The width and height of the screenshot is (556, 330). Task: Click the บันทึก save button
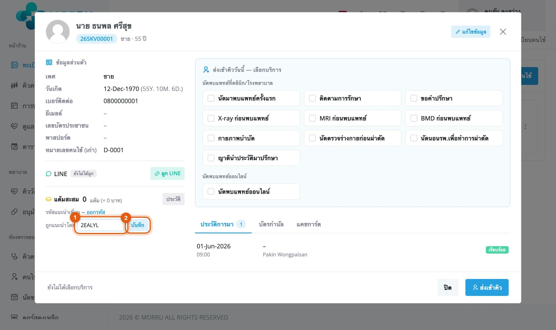[138, 225]
